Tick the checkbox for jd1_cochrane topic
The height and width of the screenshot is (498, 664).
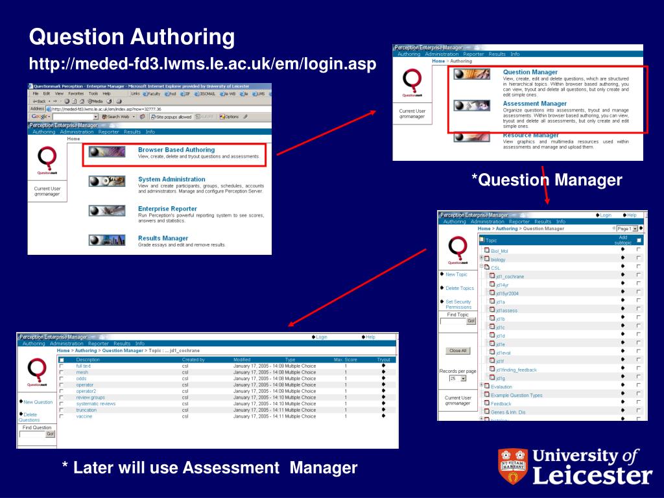639,275
